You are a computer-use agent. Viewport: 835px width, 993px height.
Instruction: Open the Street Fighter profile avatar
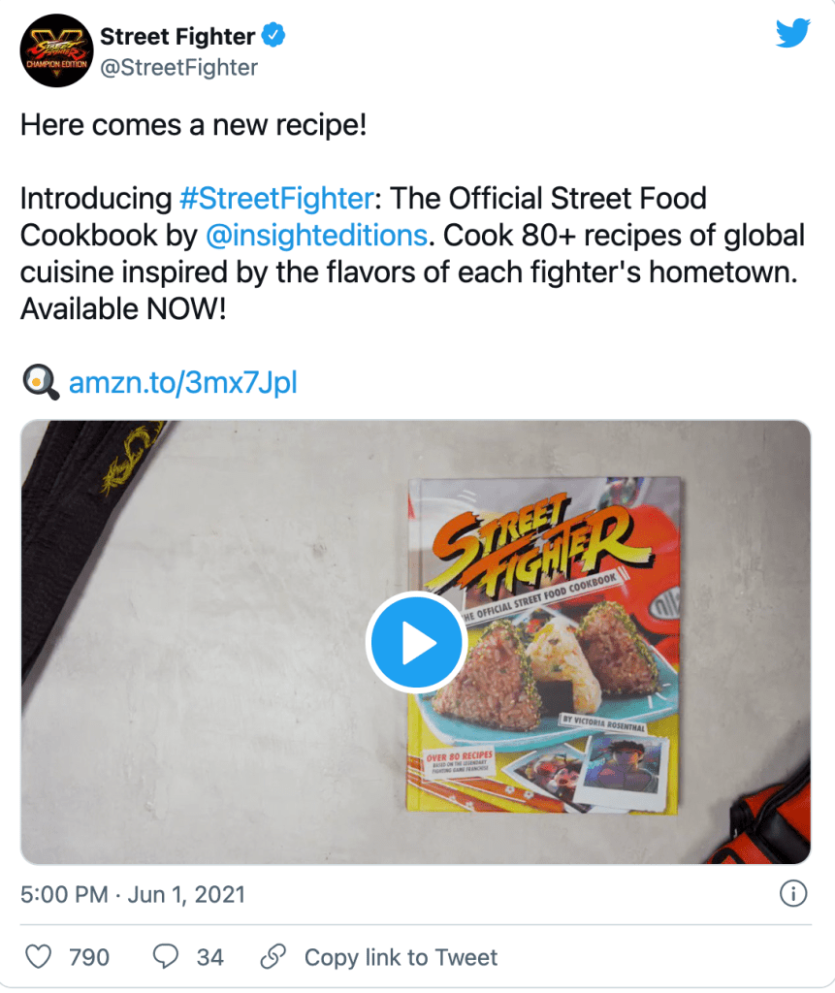pyautogui.click(x=54, y=52)
